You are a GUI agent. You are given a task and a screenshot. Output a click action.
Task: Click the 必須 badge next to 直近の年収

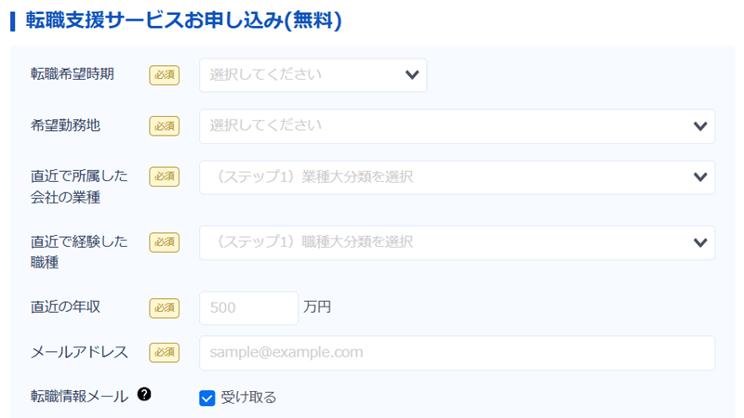click(x=164, y=307)
